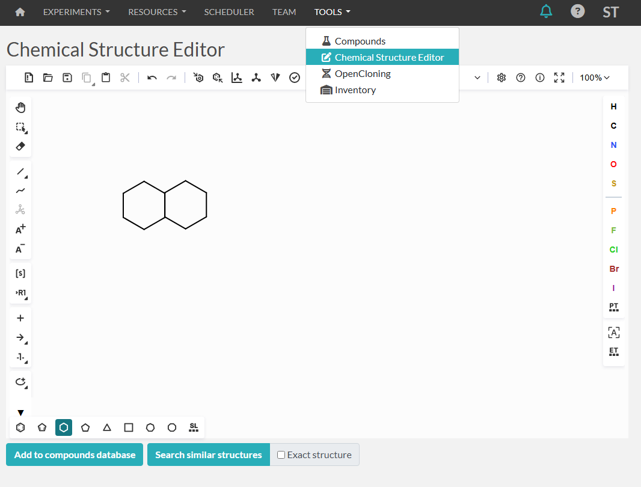Pick the single bond drawing tool
The height and width of the screenshot is (487, 641).
point(20,172)
